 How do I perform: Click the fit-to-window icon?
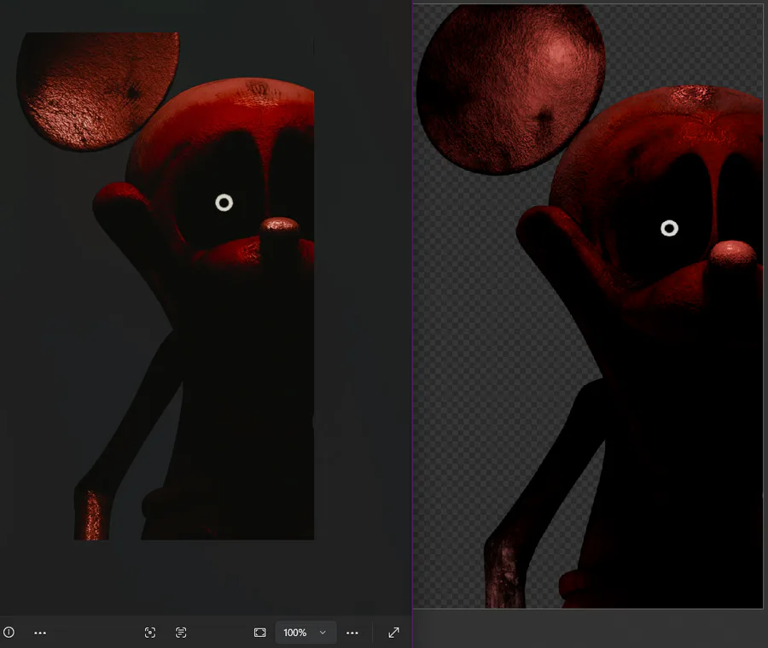click(260, 633)
